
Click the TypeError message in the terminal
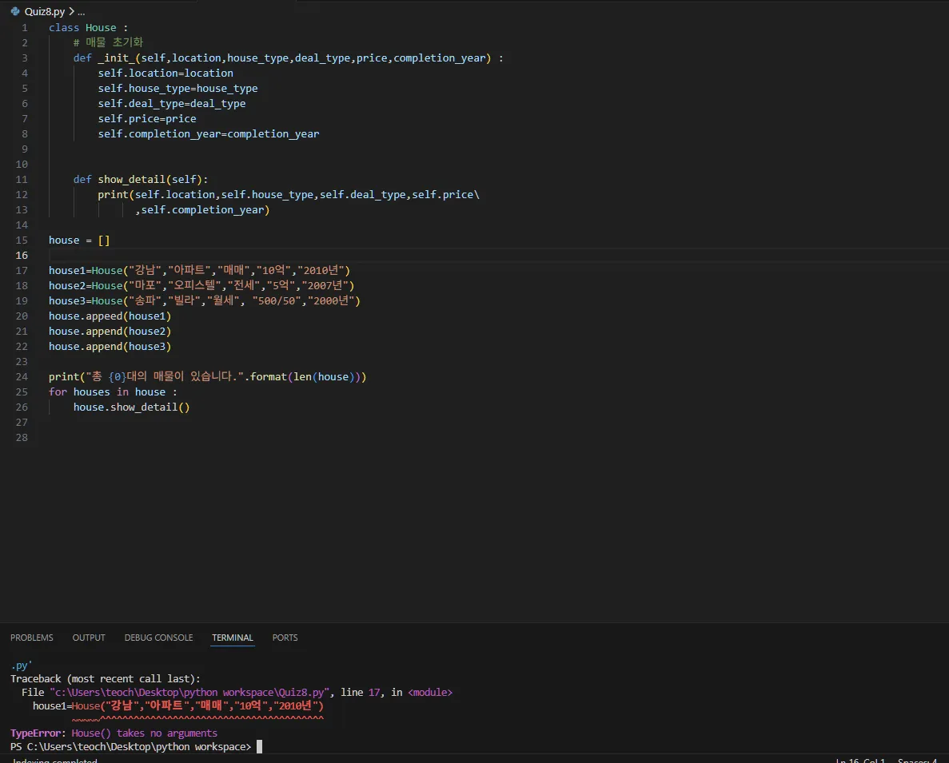tap(114, 733)
